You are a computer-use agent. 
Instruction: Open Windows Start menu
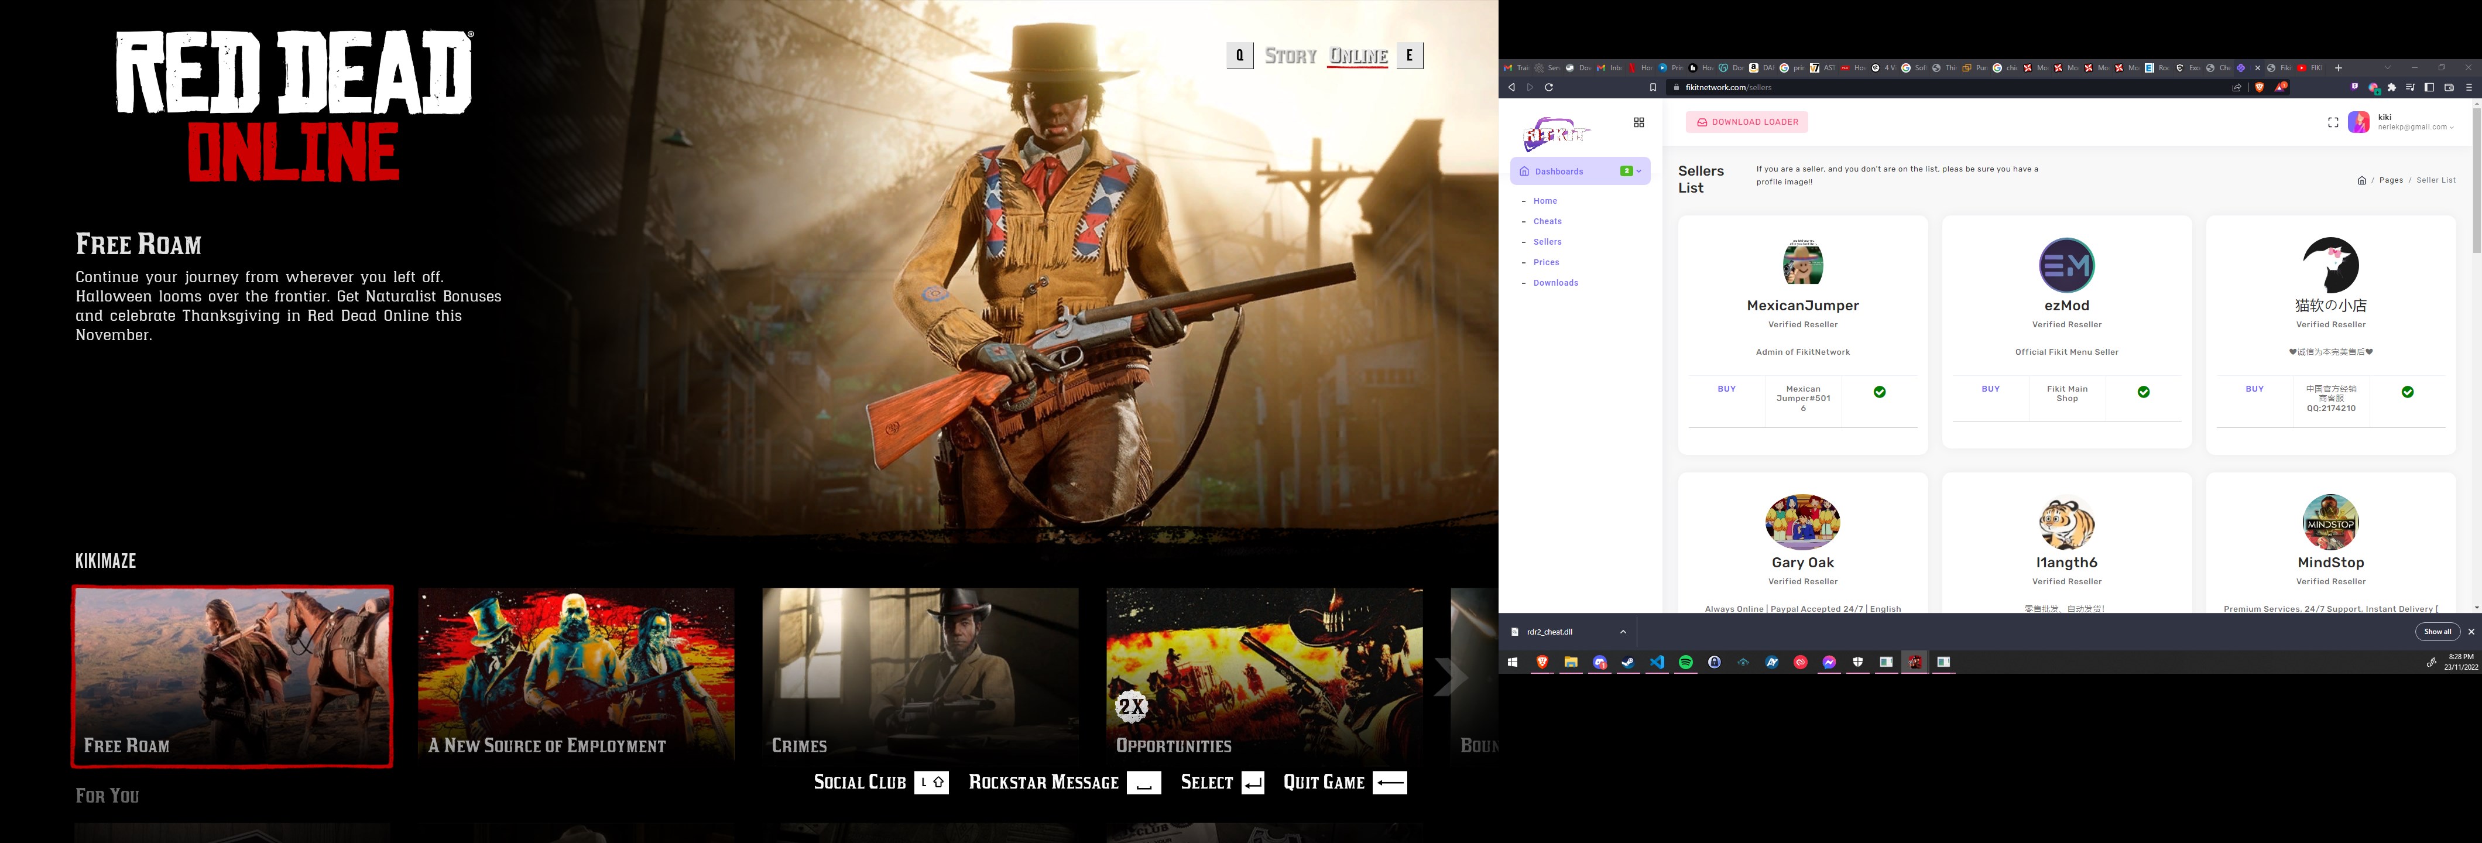(x=1513, y=662)
